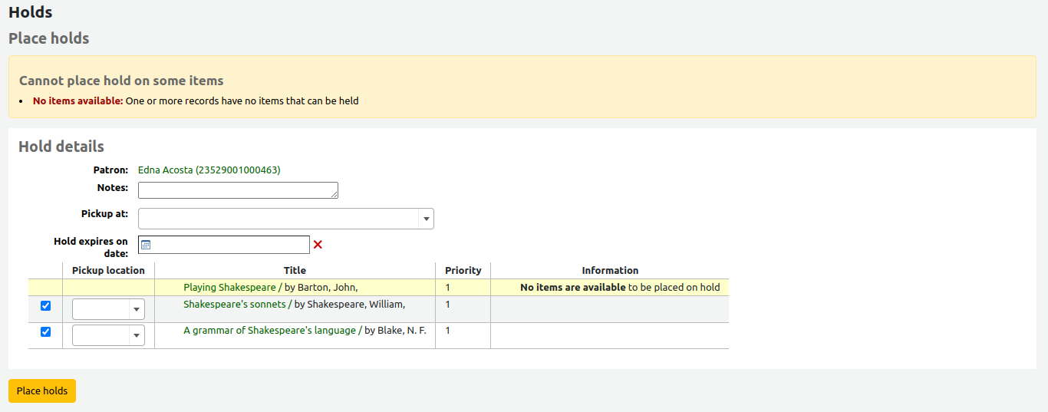The image size is (1048, 412).
Task: Open 'A grammar of Shakespeare's language' link
Action: pos(269,331)
